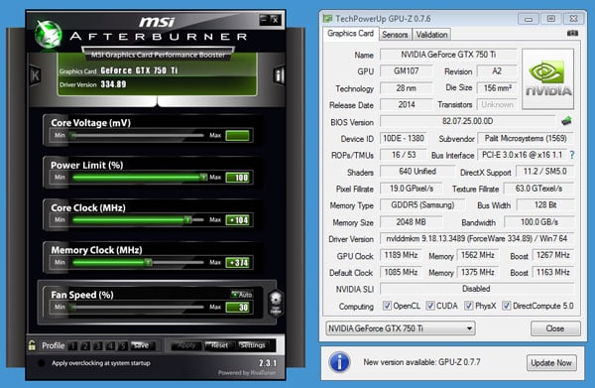Minimize the MSI Afterburner window
This screenshot has height=388, width=595.
pyautogui.click(x=264, y=20)
